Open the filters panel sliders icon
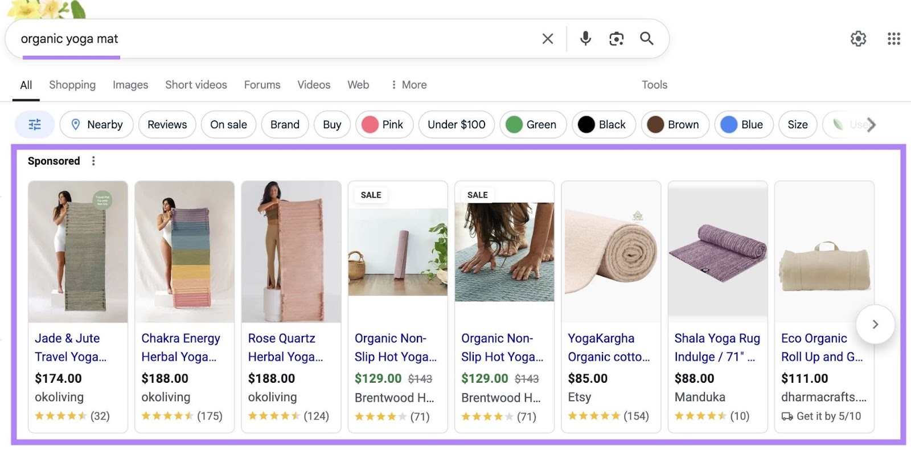This screenshot has width=911, height=450. pos(34,124)
